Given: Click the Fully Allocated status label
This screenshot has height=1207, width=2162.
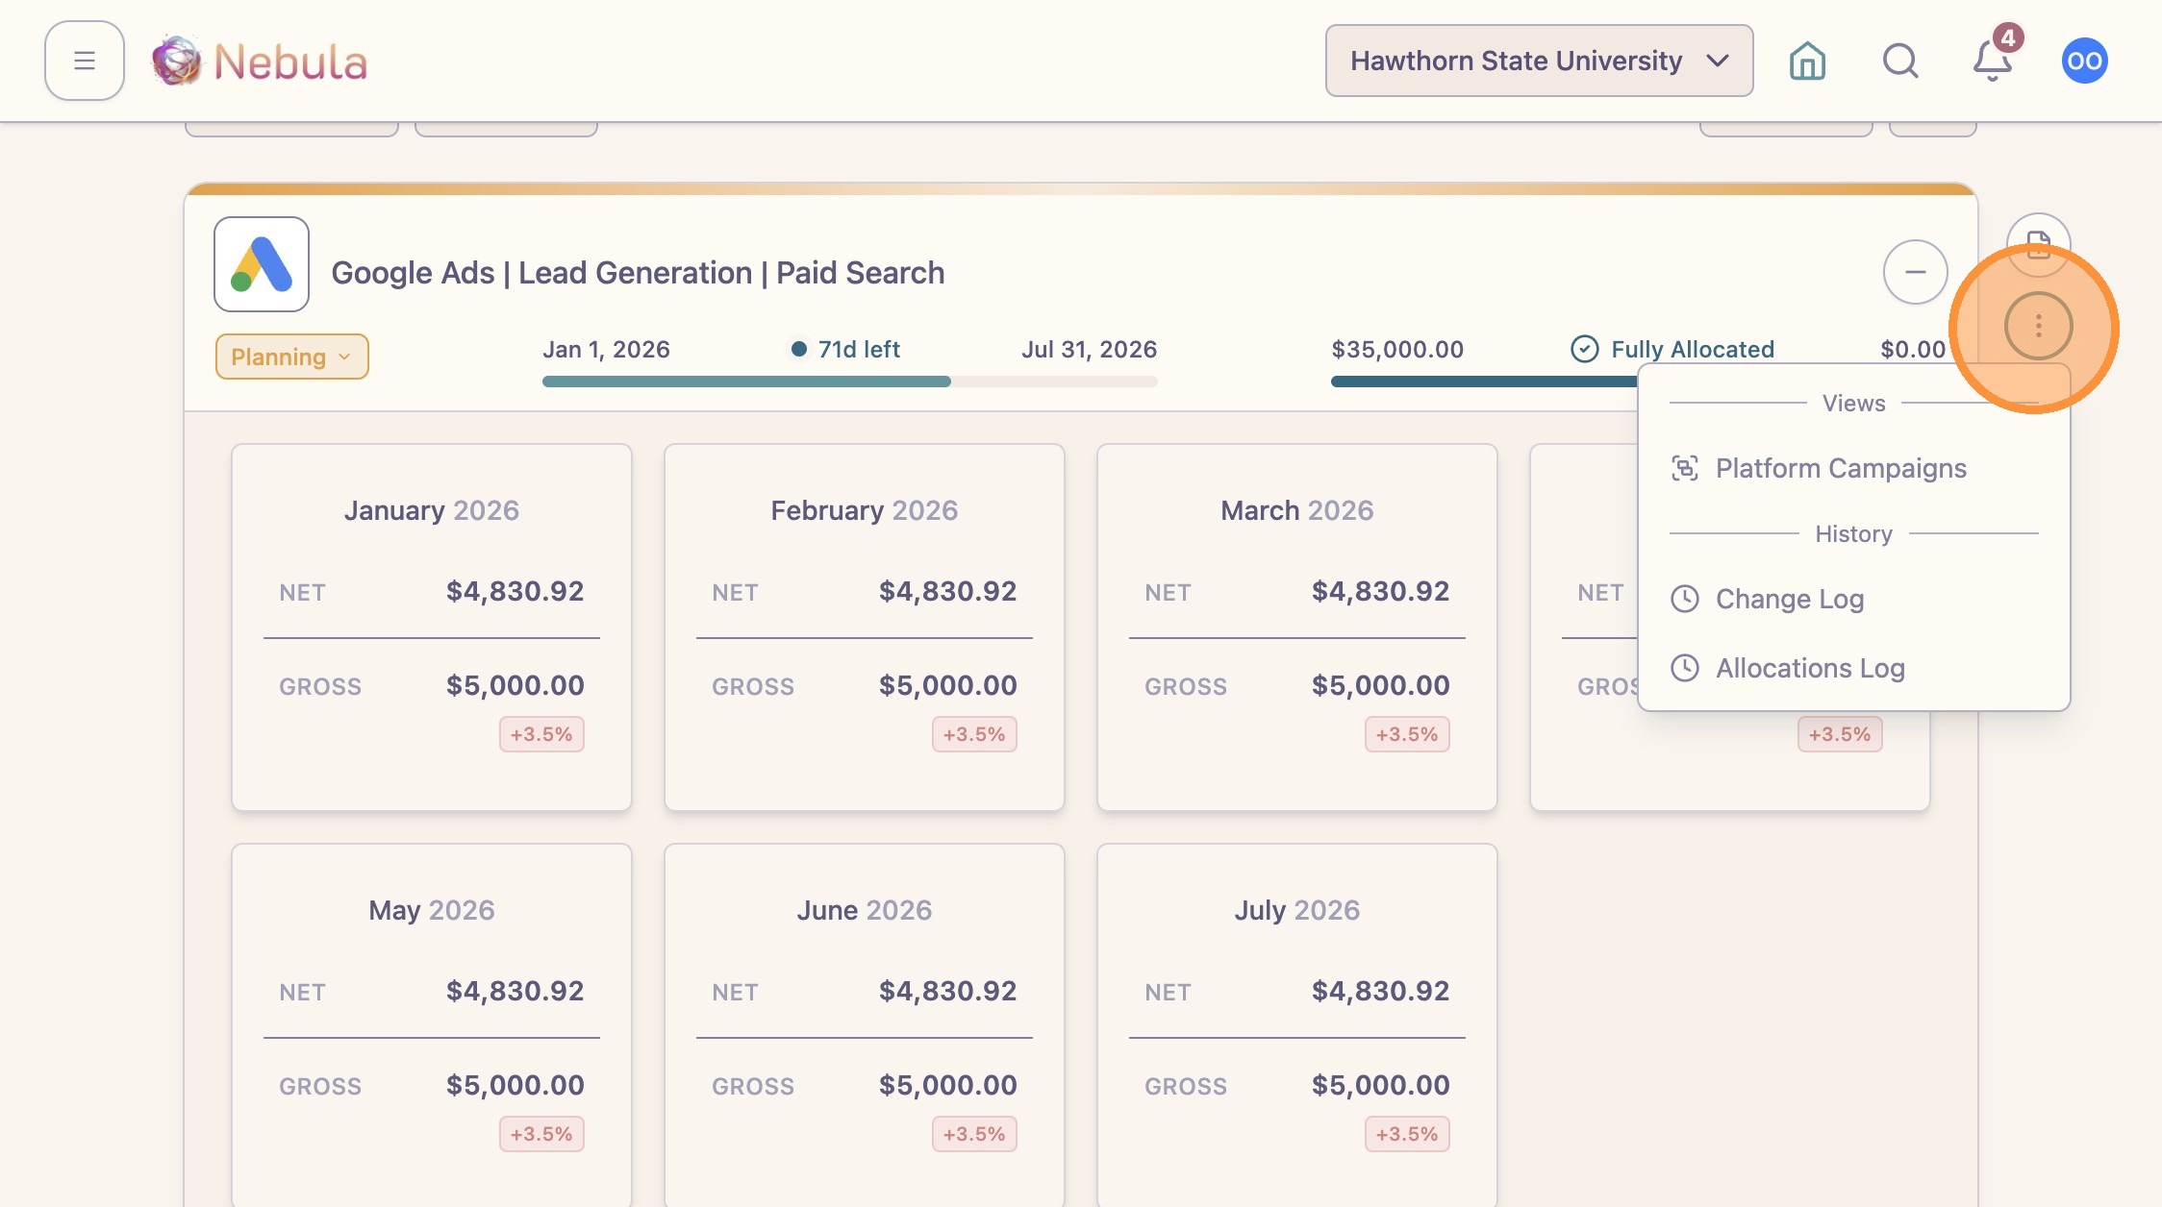Looking at the screenshot, I should pos(1693,349).
